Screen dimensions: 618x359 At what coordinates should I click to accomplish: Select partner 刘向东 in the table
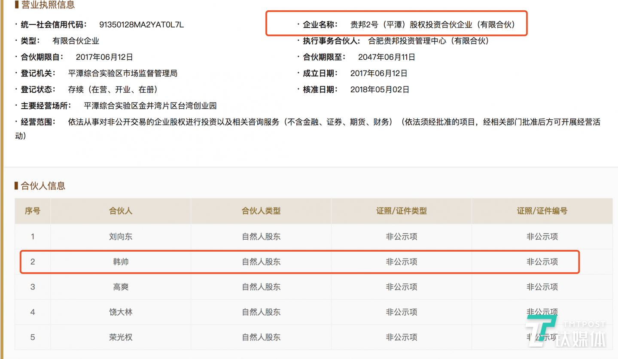click(121, 236)
